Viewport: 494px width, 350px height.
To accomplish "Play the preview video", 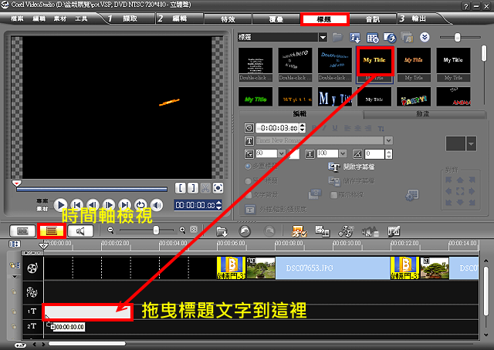I will tap(60, 205).
